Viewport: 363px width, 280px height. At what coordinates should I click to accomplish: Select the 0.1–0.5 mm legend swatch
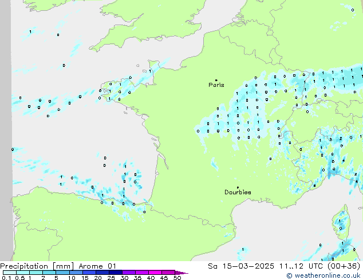pyautogui.click(x=10, y=273)
